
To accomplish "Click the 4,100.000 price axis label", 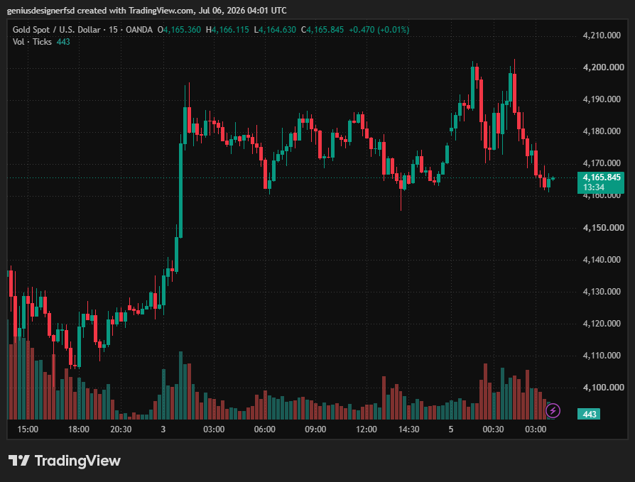I will pos(604,388).
